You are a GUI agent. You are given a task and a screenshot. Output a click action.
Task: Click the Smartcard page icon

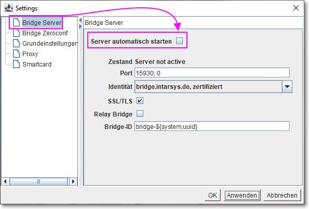point(16,64)
